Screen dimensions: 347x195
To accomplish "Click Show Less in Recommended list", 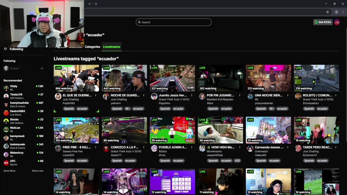I will click(x=38, y=171).
